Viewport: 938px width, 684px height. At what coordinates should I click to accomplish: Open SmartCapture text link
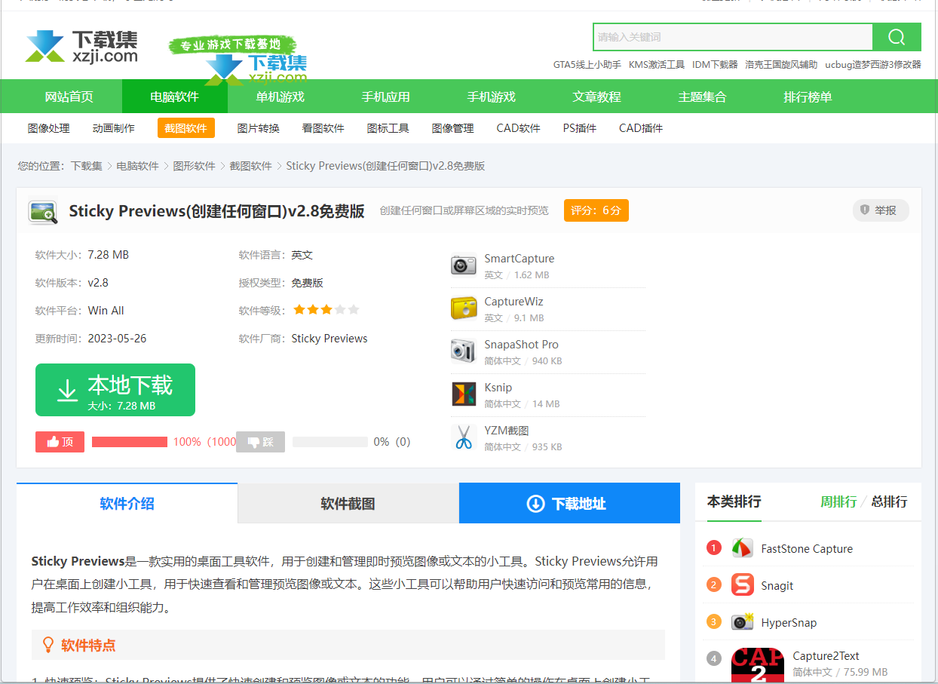click(x=519, y=259)
